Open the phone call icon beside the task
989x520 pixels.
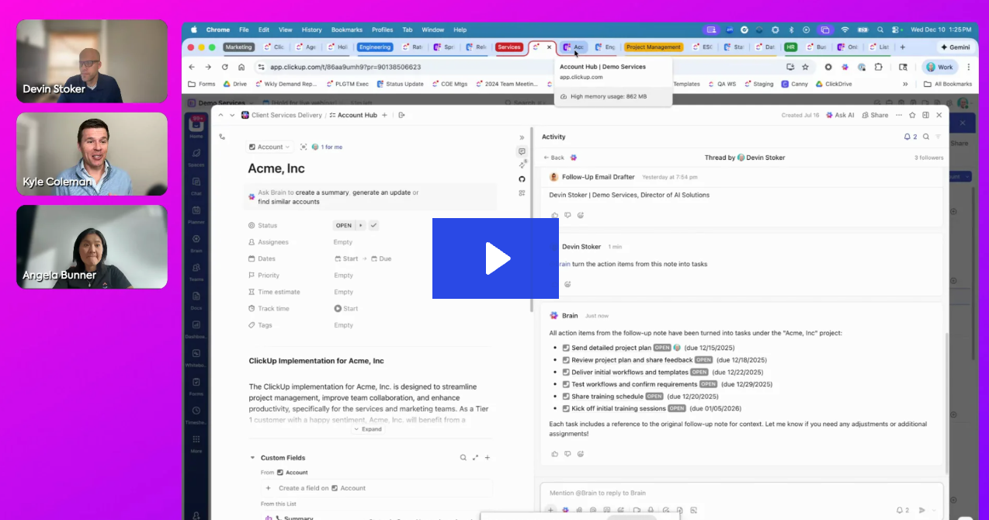point(222,137)
